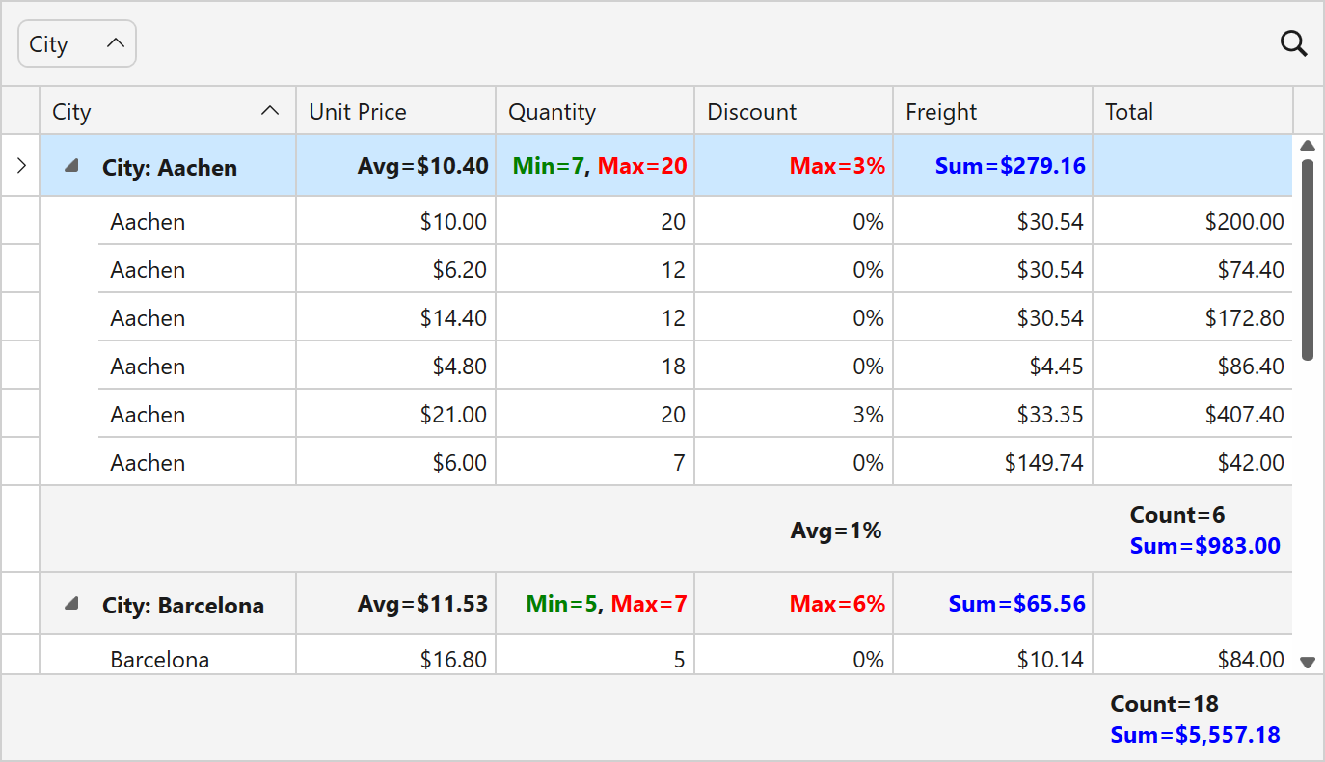Select the $21.00 unit price cell
Viewport: 1325px width, 762px height.
[x=395, y=414]
